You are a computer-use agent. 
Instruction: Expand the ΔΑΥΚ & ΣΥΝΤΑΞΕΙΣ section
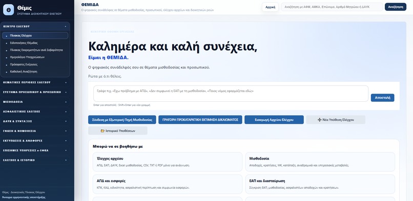[x=35, y=121]
